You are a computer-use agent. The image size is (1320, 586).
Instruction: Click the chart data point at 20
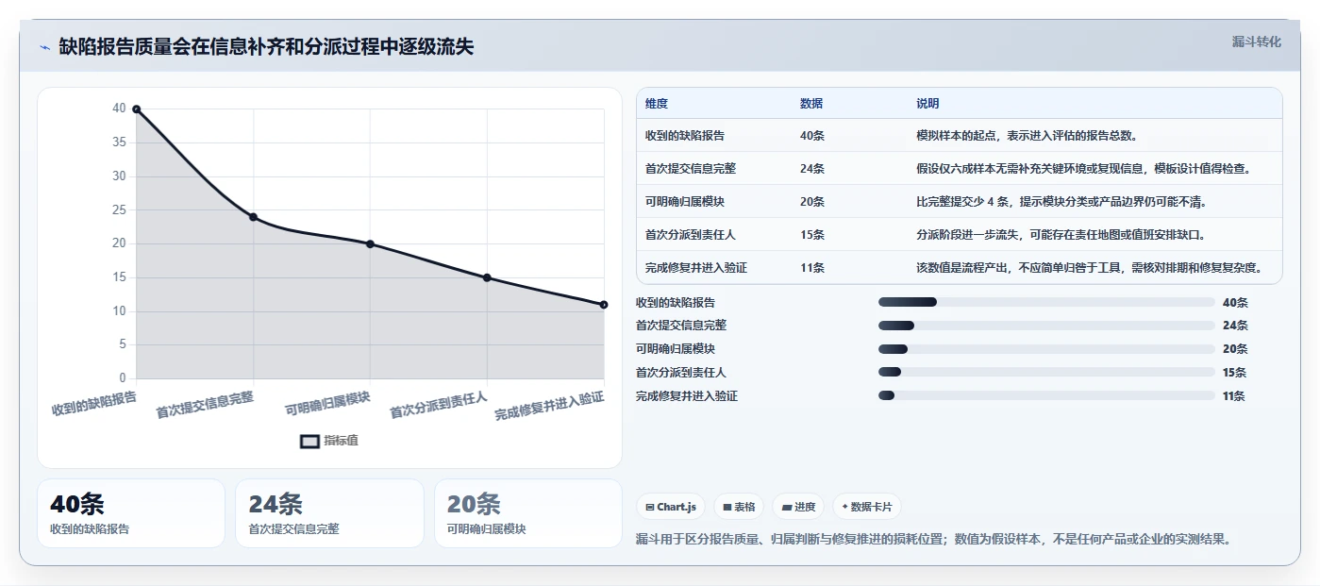pos(370,244)
